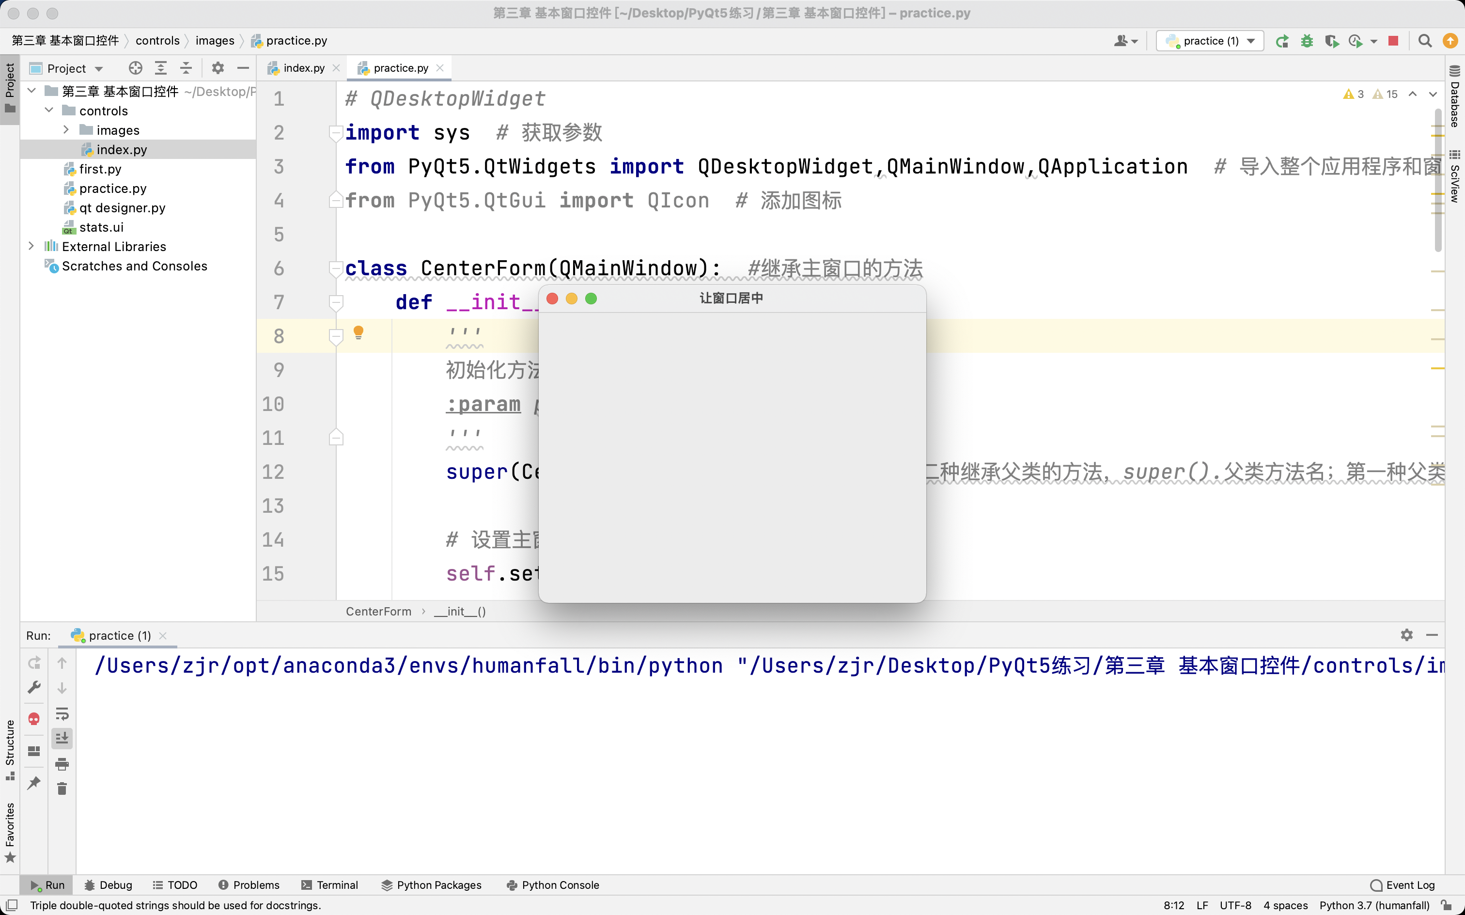Click the restore layout icon in Run panel
This screenshot has width=1465, height=915.
34,751
